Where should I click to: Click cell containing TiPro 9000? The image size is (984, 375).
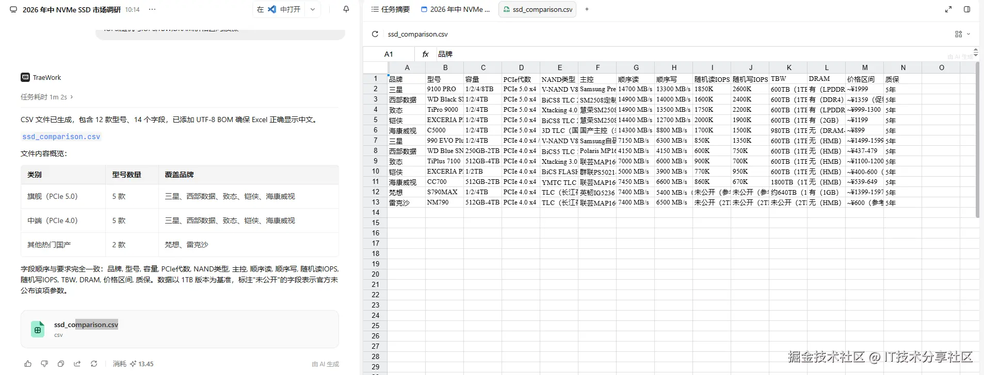click(x=445, y=110)
